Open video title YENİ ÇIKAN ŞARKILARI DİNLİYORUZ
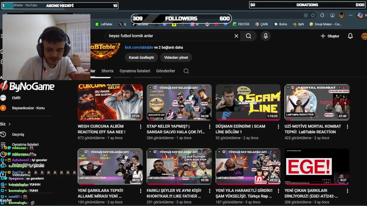 pos(311,193)
